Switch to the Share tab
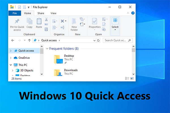 point(41,13)
